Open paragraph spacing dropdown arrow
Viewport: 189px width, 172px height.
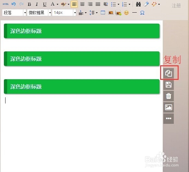tap(86, 13)
